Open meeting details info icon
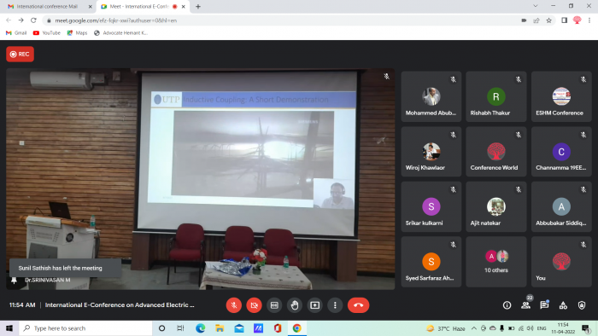The image size is (598, 336). pyautogui.click(x=507, y=305)
